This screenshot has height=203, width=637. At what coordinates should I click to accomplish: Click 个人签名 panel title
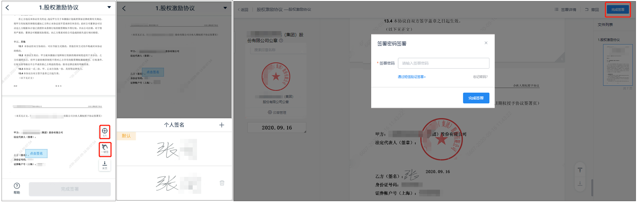click(174, 125)
